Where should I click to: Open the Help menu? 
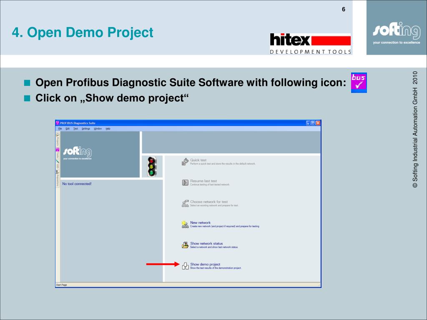tap(108, 129)
